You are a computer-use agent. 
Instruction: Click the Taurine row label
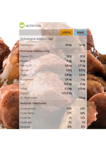pos(24,70)
